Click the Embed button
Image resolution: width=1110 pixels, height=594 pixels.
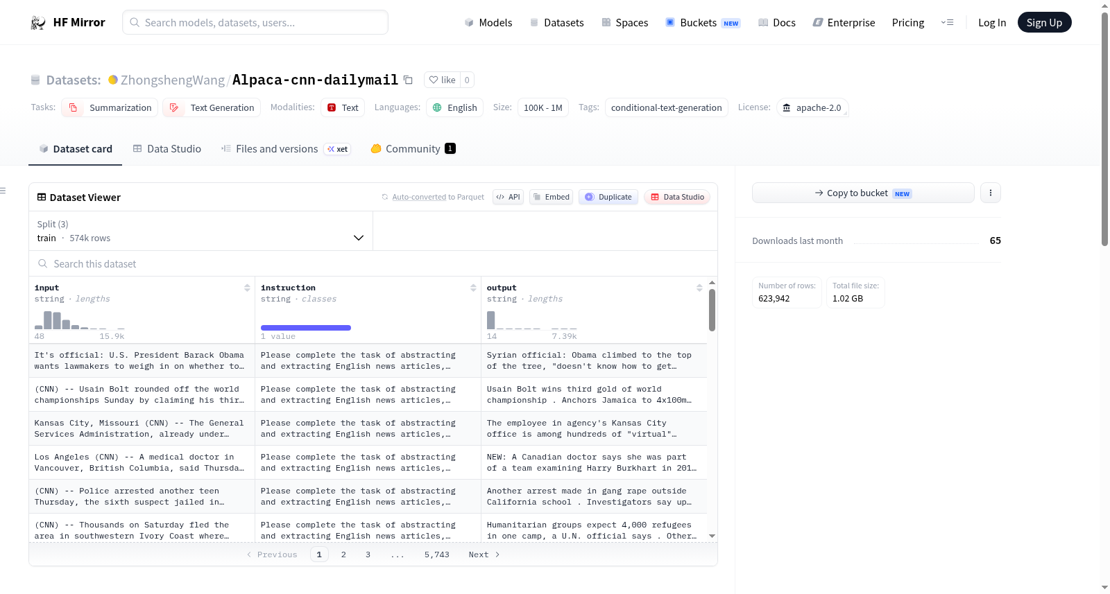click(551, 197)
